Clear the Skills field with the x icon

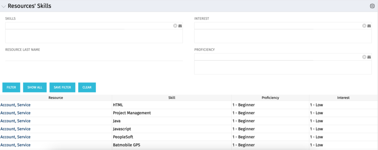175,26
